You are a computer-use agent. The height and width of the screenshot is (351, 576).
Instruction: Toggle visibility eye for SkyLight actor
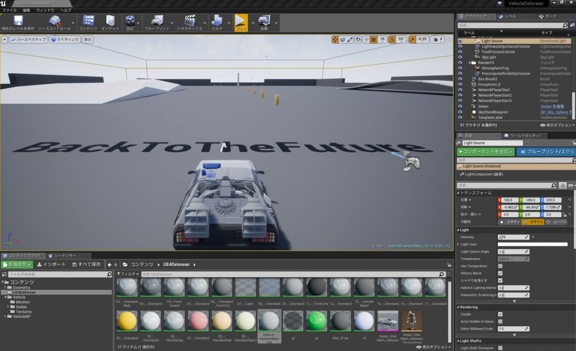[460, 57]
